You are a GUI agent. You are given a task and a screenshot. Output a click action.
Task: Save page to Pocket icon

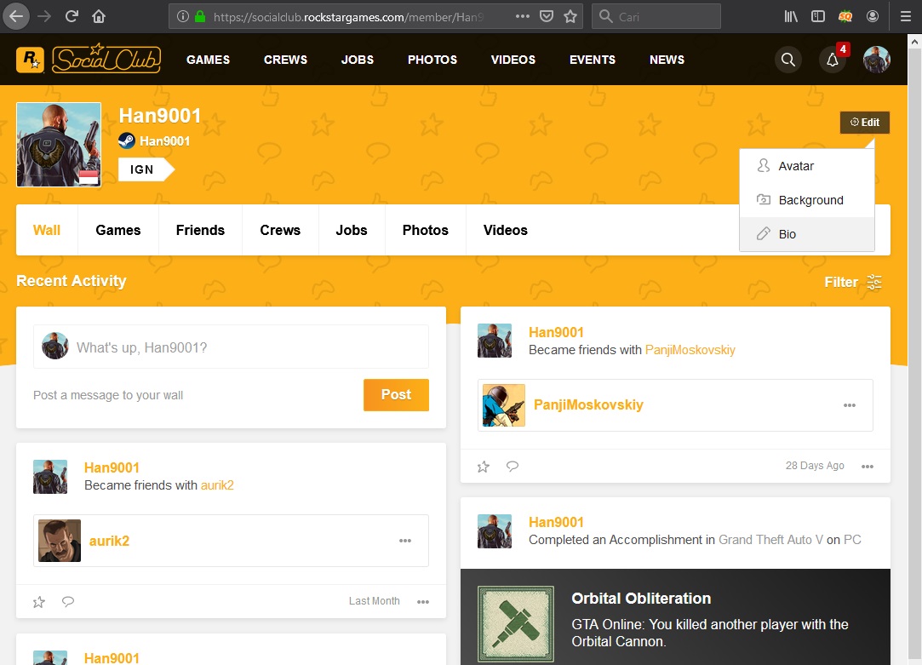click(x=547, y=16)
